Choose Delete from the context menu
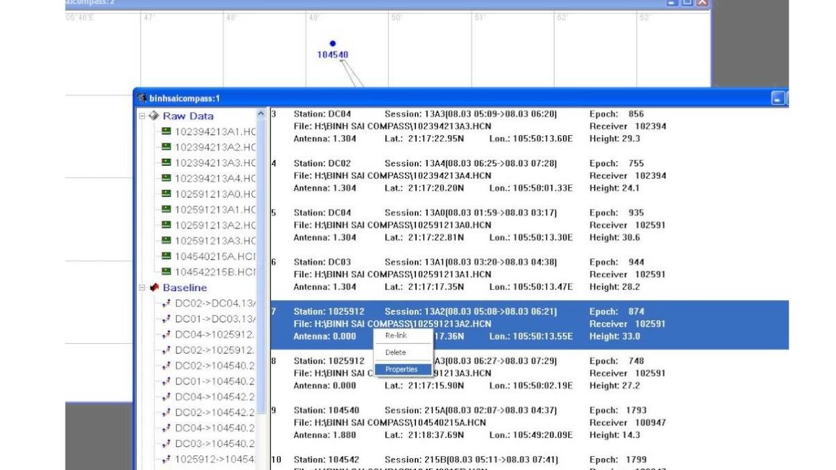 pyautogui.click(x=395, y=352)
